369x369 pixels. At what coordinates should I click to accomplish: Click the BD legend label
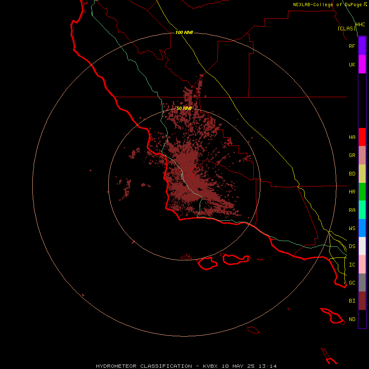[352, 174]
